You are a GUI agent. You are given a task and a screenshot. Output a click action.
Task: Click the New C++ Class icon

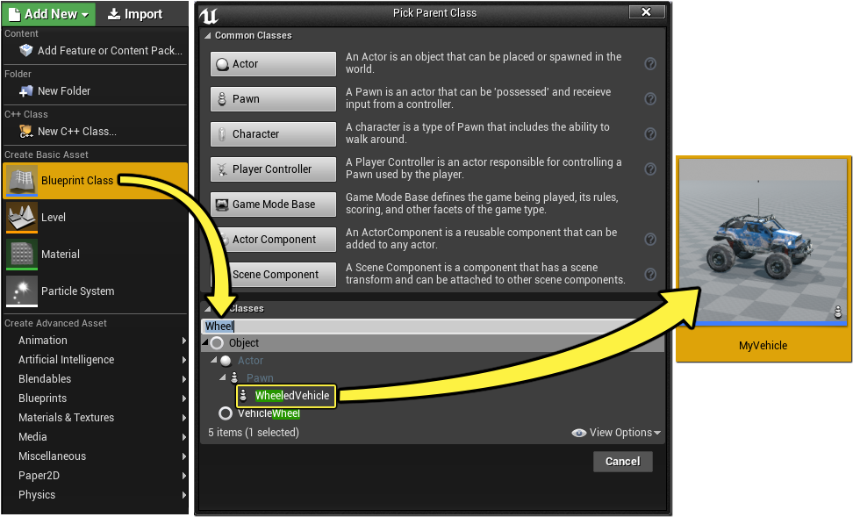pyautogui.click(x=25, y=131)
